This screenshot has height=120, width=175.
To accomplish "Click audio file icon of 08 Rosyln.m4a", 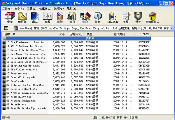I will (4, 81).
